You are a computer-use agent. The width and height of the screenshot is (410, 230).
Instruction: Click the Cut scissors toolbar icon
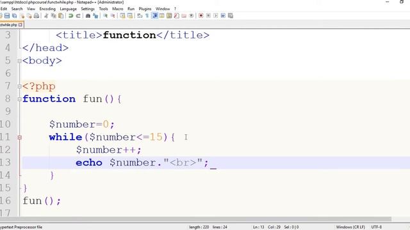click(x=46, y=16)
